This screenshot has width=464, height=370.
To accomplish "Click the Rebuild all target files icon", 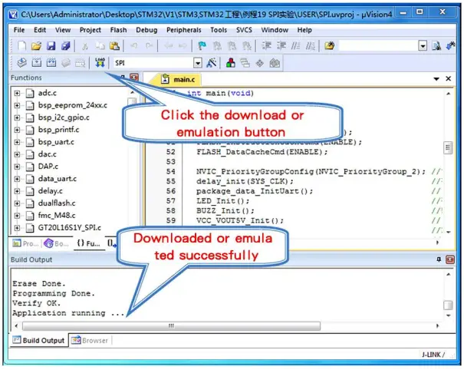I will pyautogui.click(x=51, y=63).
